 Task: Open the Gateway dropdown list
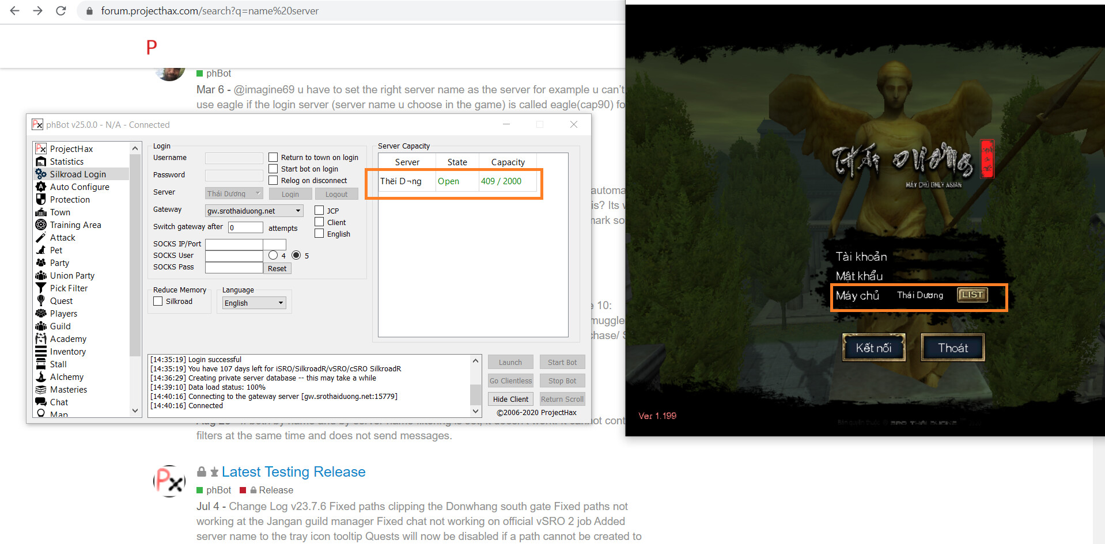pyautogui.click(x=298, y=211)
